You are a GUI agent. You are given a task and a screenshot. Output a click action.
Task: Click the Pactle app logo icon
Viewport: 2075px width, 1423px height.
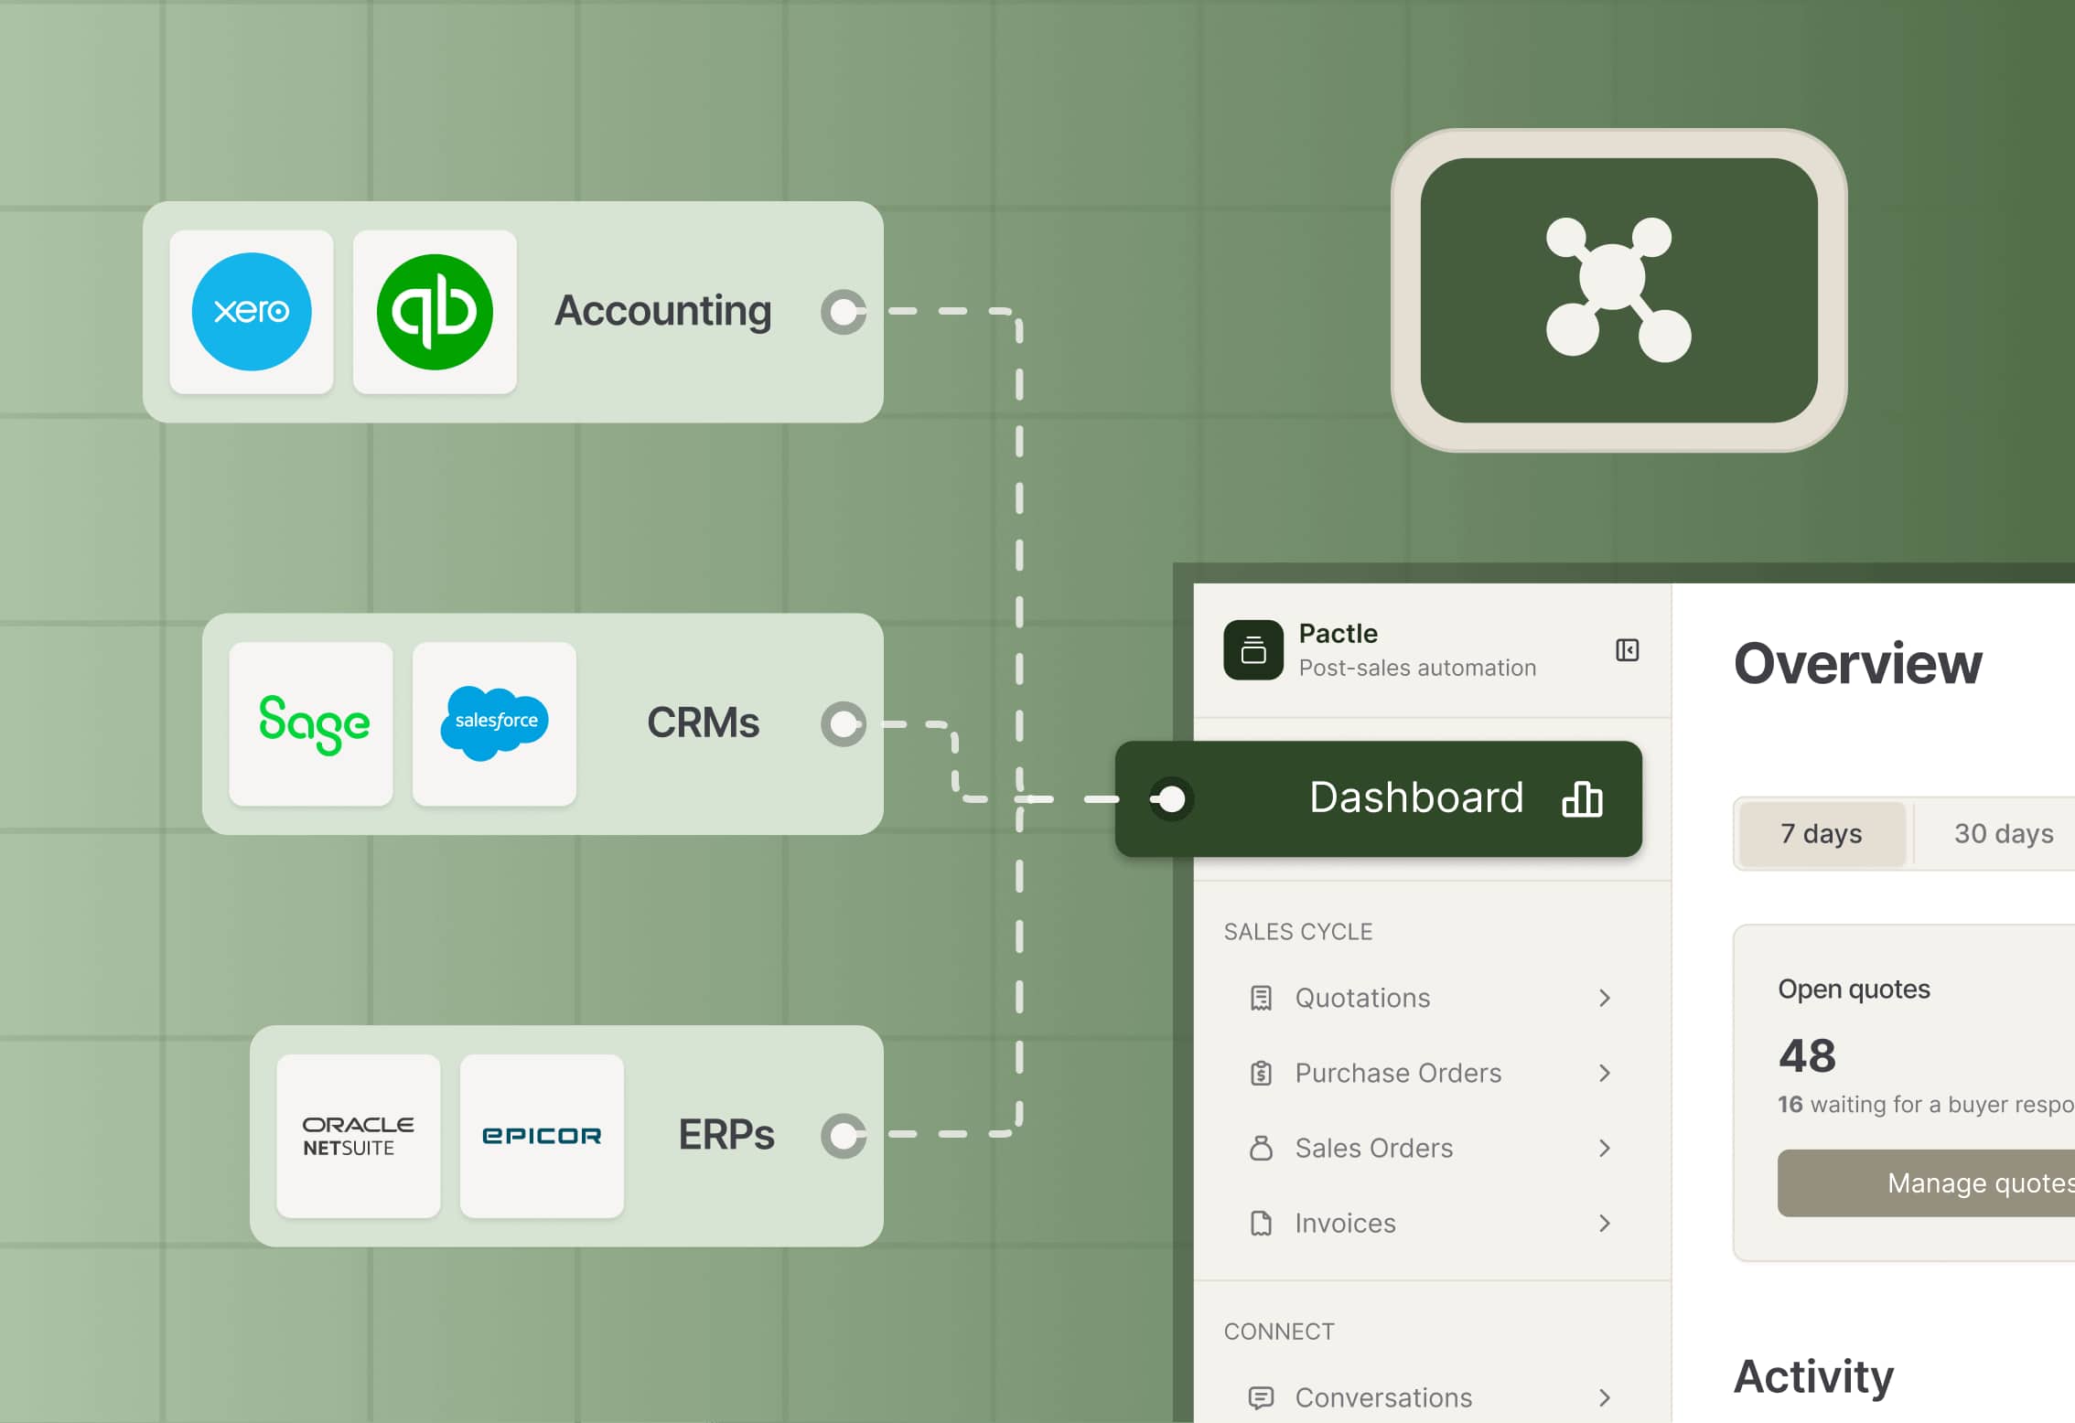point(1253,650)
